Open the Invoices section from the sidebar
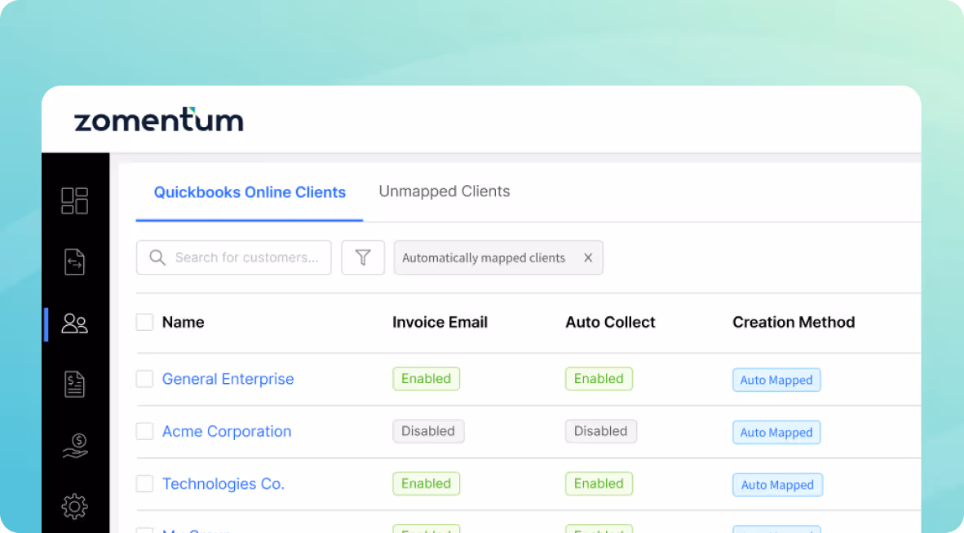The width and height of the screenshot is (964, 533). tap(74, 383)
